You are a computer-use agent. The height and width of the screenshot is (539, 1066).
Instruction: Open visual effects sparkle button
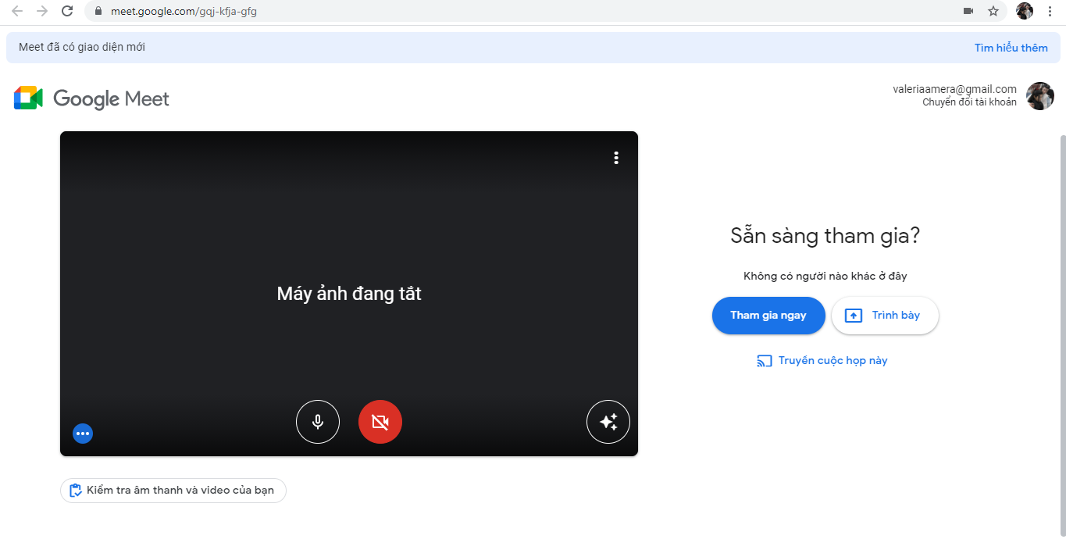608,422
